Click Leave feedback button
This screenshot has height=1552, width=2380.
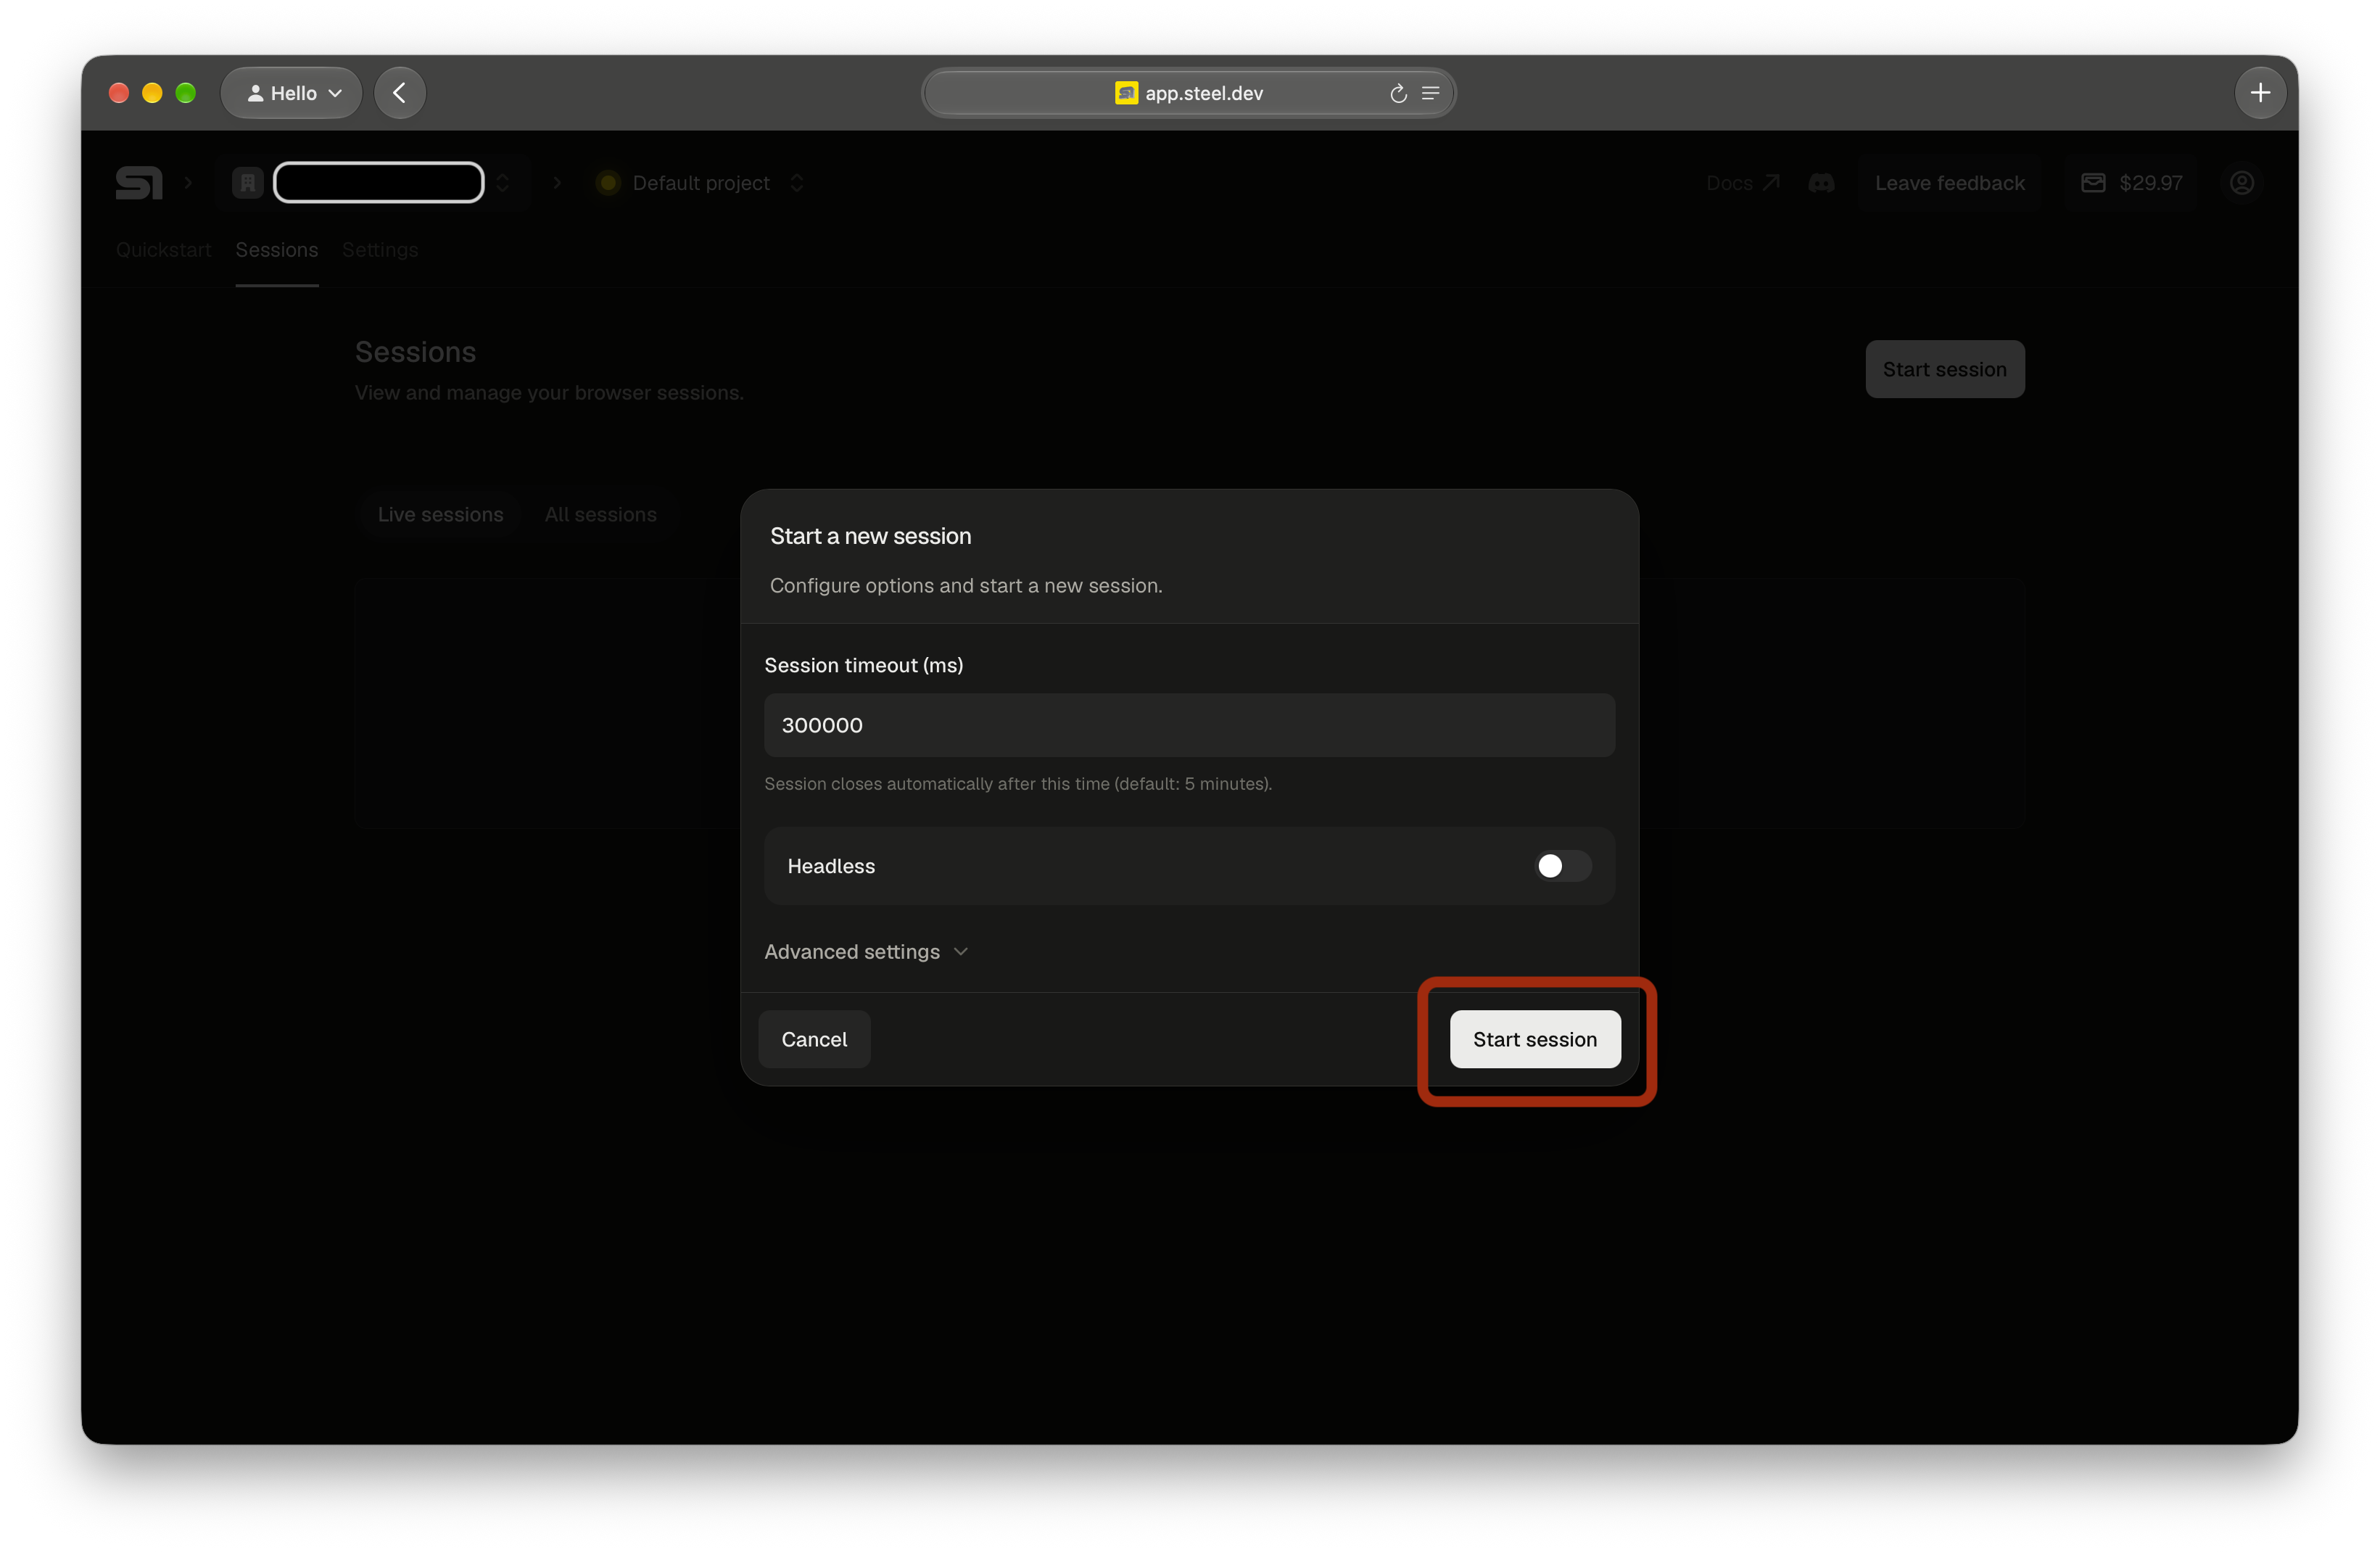click(x=1949, y=183)
